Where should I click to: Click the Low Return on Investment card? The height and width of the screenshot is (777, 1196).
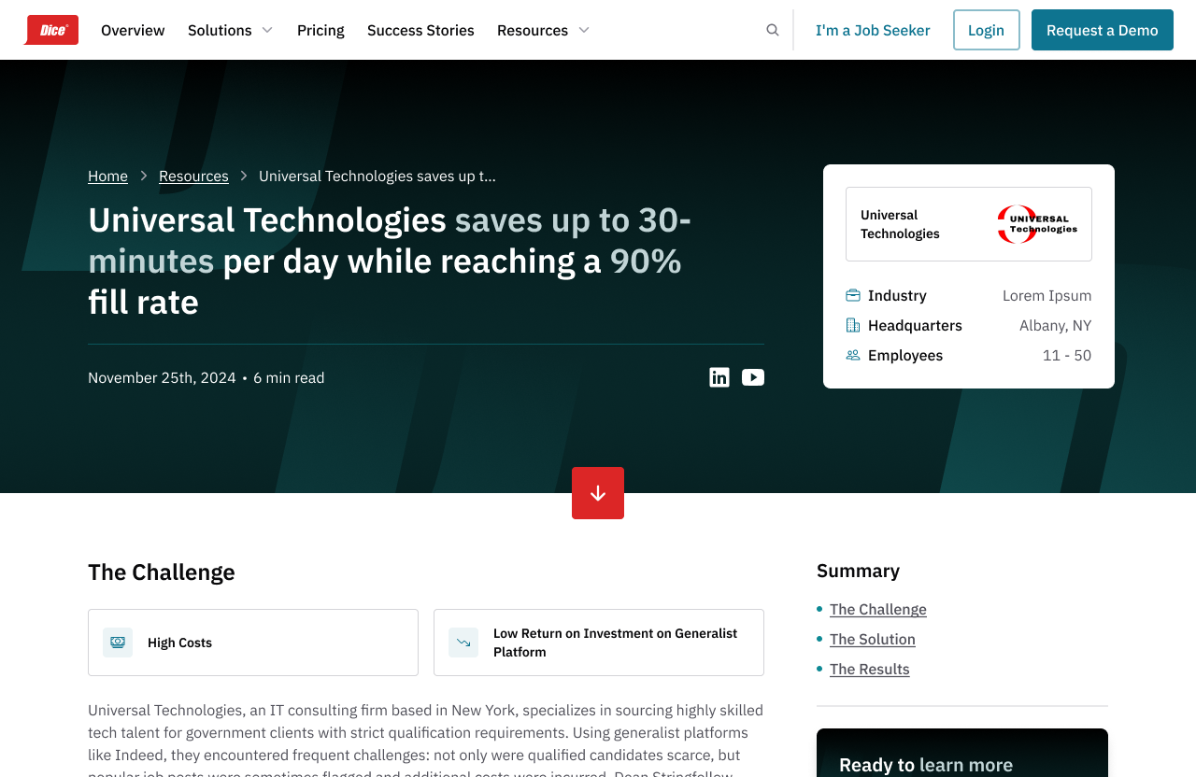(599, 643)
